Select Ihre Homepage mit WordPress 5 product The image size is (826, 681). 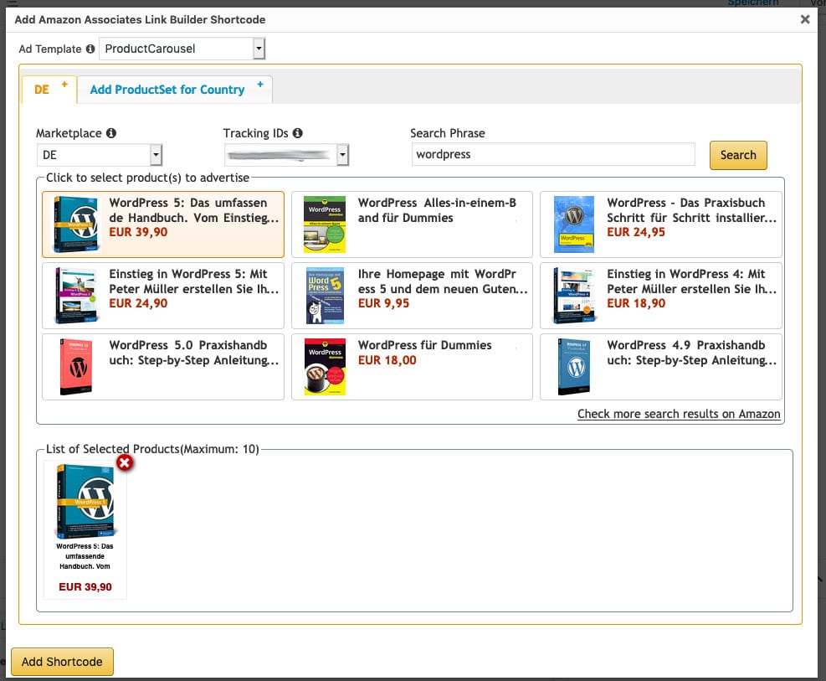(412, 296)
